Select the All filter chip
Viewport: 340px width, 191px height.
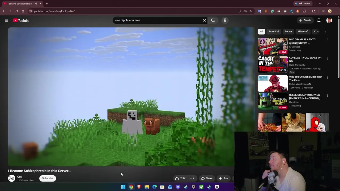261,32
